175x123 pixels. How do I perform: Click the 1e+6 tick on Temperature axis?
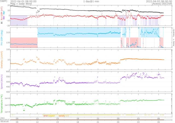tap(7, 98)
